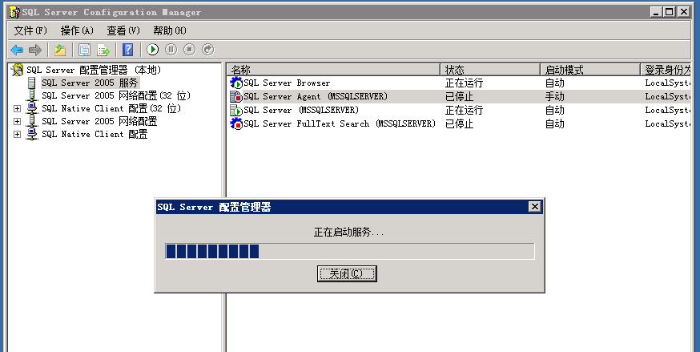Click the Back arrow toolbar icon
Viewport: 700px width, 352px height.
tap(16, 50)
